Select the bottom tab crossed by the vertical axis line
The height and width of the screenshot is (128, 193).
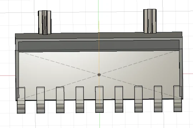(x=99, y=99)
